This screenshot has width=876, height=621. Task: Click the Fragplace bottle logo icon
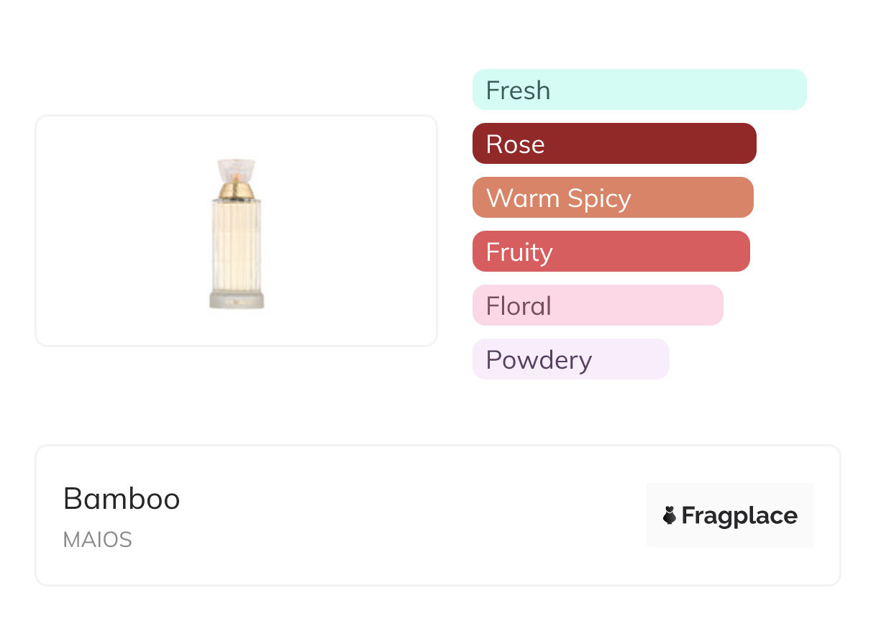click(x=670, y=515)
